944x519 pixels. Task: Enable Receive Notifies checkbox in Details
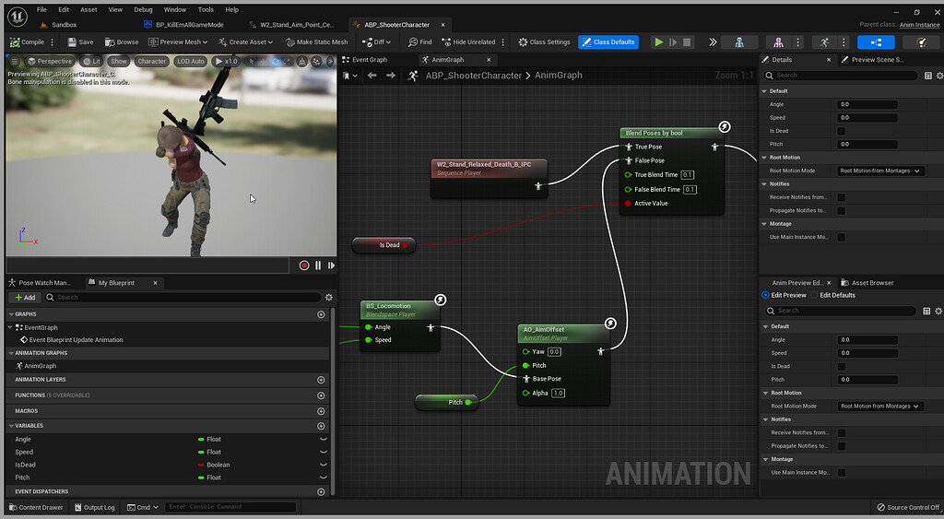[841, 197]
